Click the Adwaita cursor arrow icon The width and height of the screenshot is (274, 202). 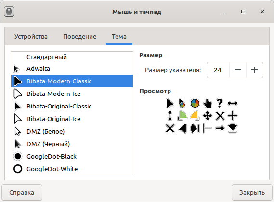tap(16, 69)
